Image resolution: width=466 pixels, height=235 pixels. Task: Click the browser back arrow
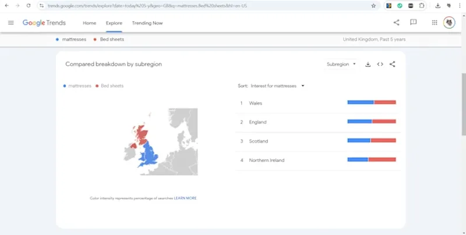6,6
